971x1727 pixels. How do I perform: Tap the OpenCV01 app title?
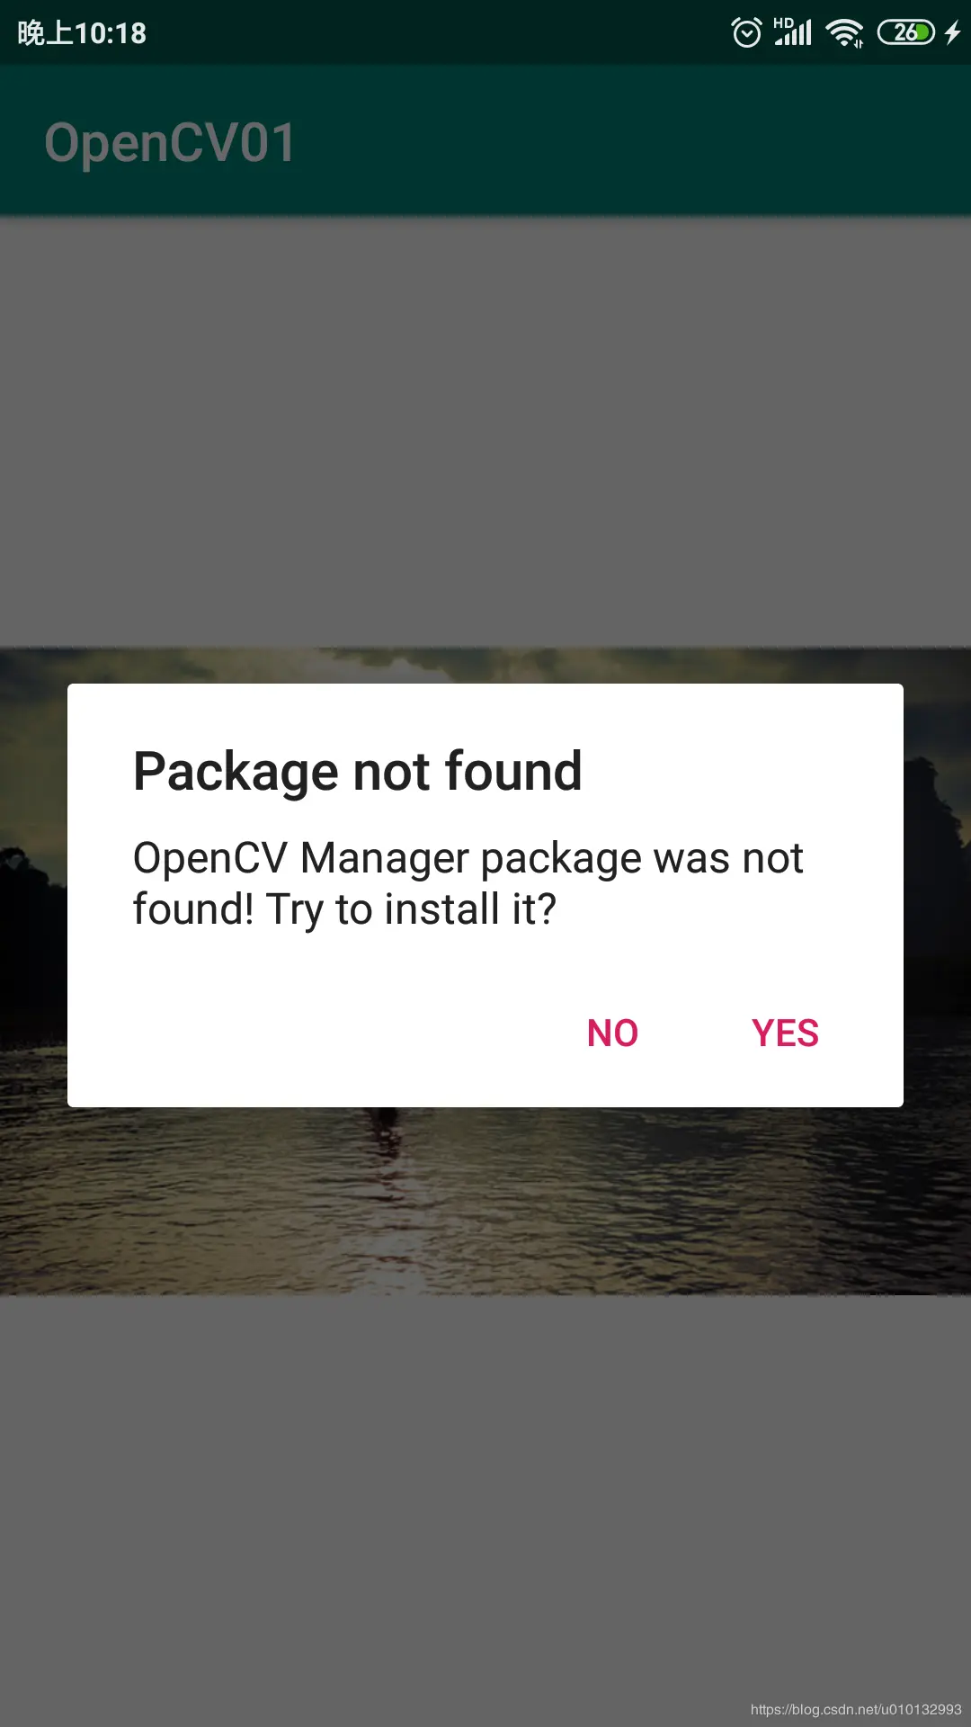[x=170, y=143]
